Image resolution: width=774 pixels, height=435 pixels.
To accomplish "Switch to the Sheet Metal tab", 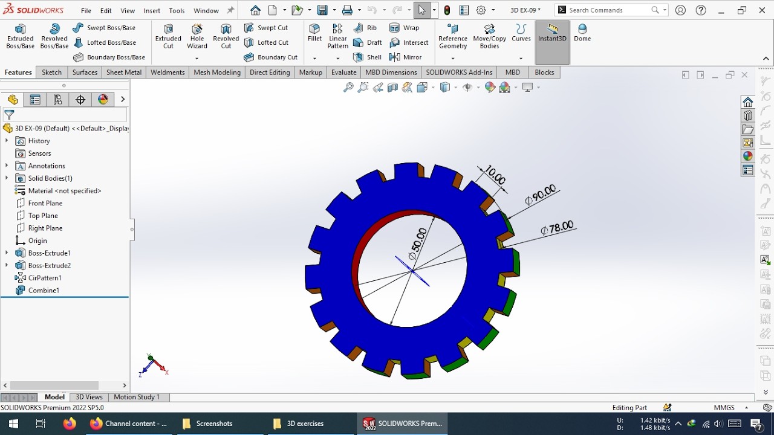I will coord(124,72).
